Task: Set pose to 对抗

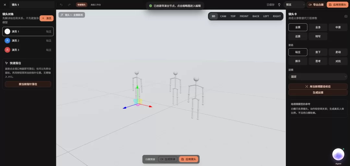Action: point(338,61)
